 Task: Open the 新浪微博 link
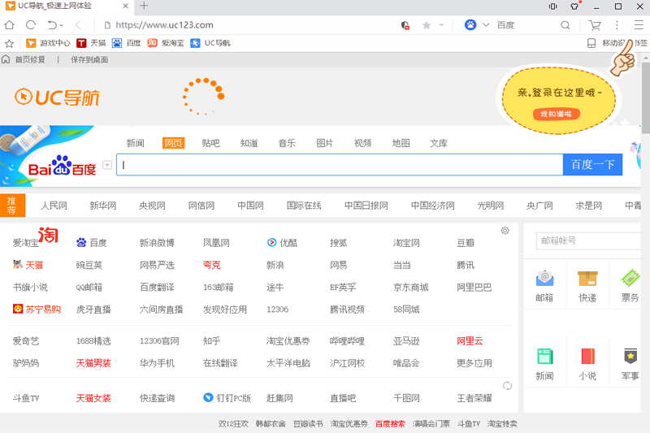pyautogui.click(x=157, y=243)
